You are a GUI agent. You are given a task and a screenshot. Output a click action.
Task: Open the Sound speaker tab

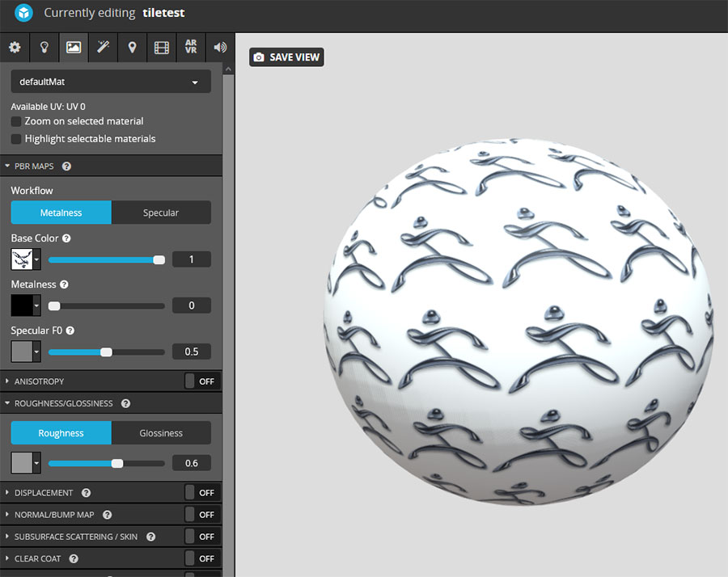220,48
